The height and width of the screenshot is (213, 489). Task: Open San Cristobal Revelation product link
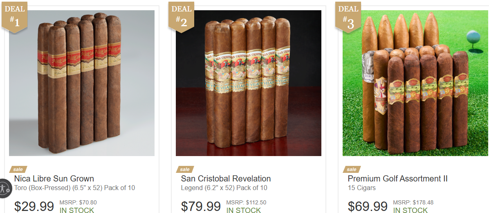[x=226, y=179]
